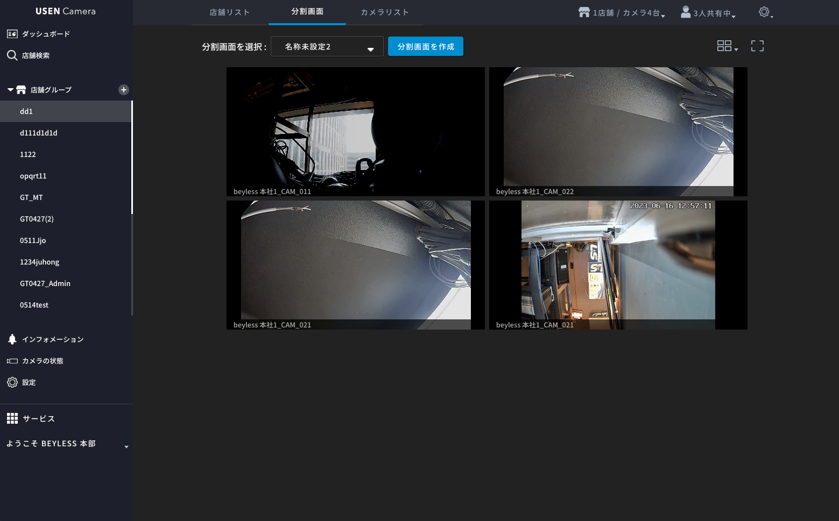Image resolution: width=839 pixels, height=521 pixels.
Task: Select the GT_MT store group
Action: (31, 197)
